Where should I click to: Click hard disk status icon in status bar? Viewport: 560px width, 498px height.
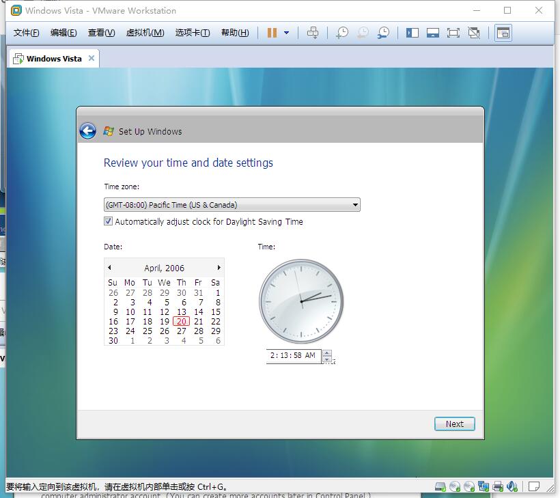pos(440,486)
